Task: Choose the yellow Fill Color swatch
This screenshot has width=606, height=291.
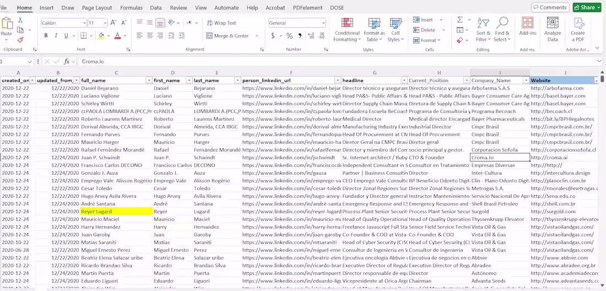Action: [101, 36]
